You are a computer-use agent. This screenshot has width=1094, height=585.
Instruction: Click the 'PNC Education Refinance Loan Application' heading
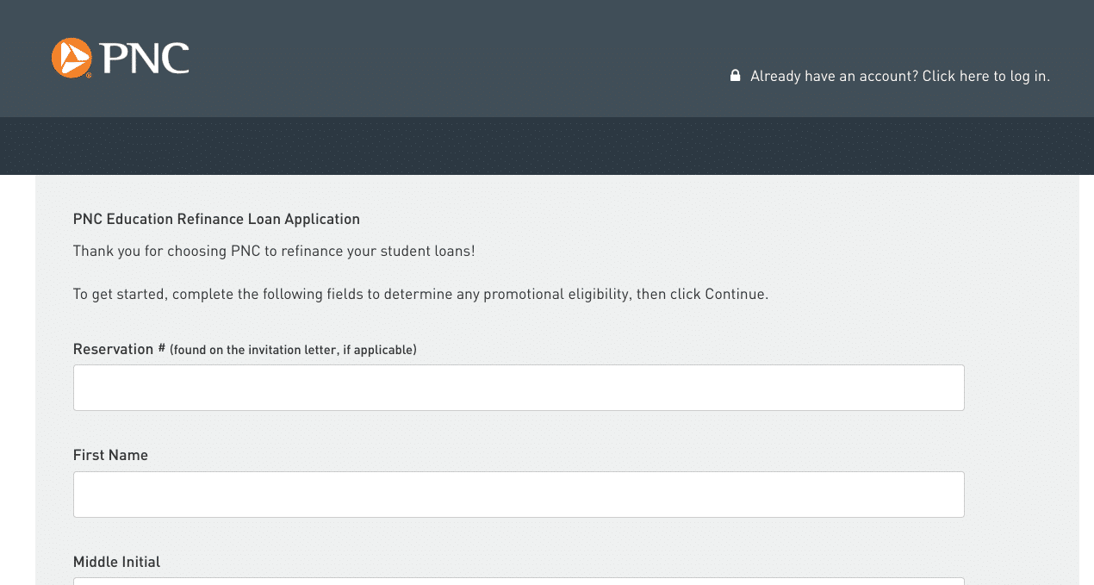click(216, 219)
